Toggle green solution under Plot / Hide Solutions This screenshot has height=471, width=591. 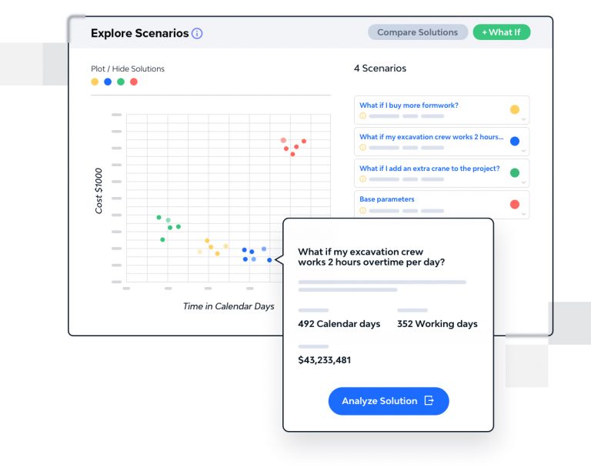point(121,82)
